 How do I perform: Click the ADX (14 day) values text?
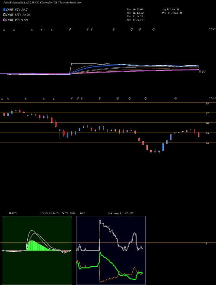pyautogui.click(x=121, y=213)
